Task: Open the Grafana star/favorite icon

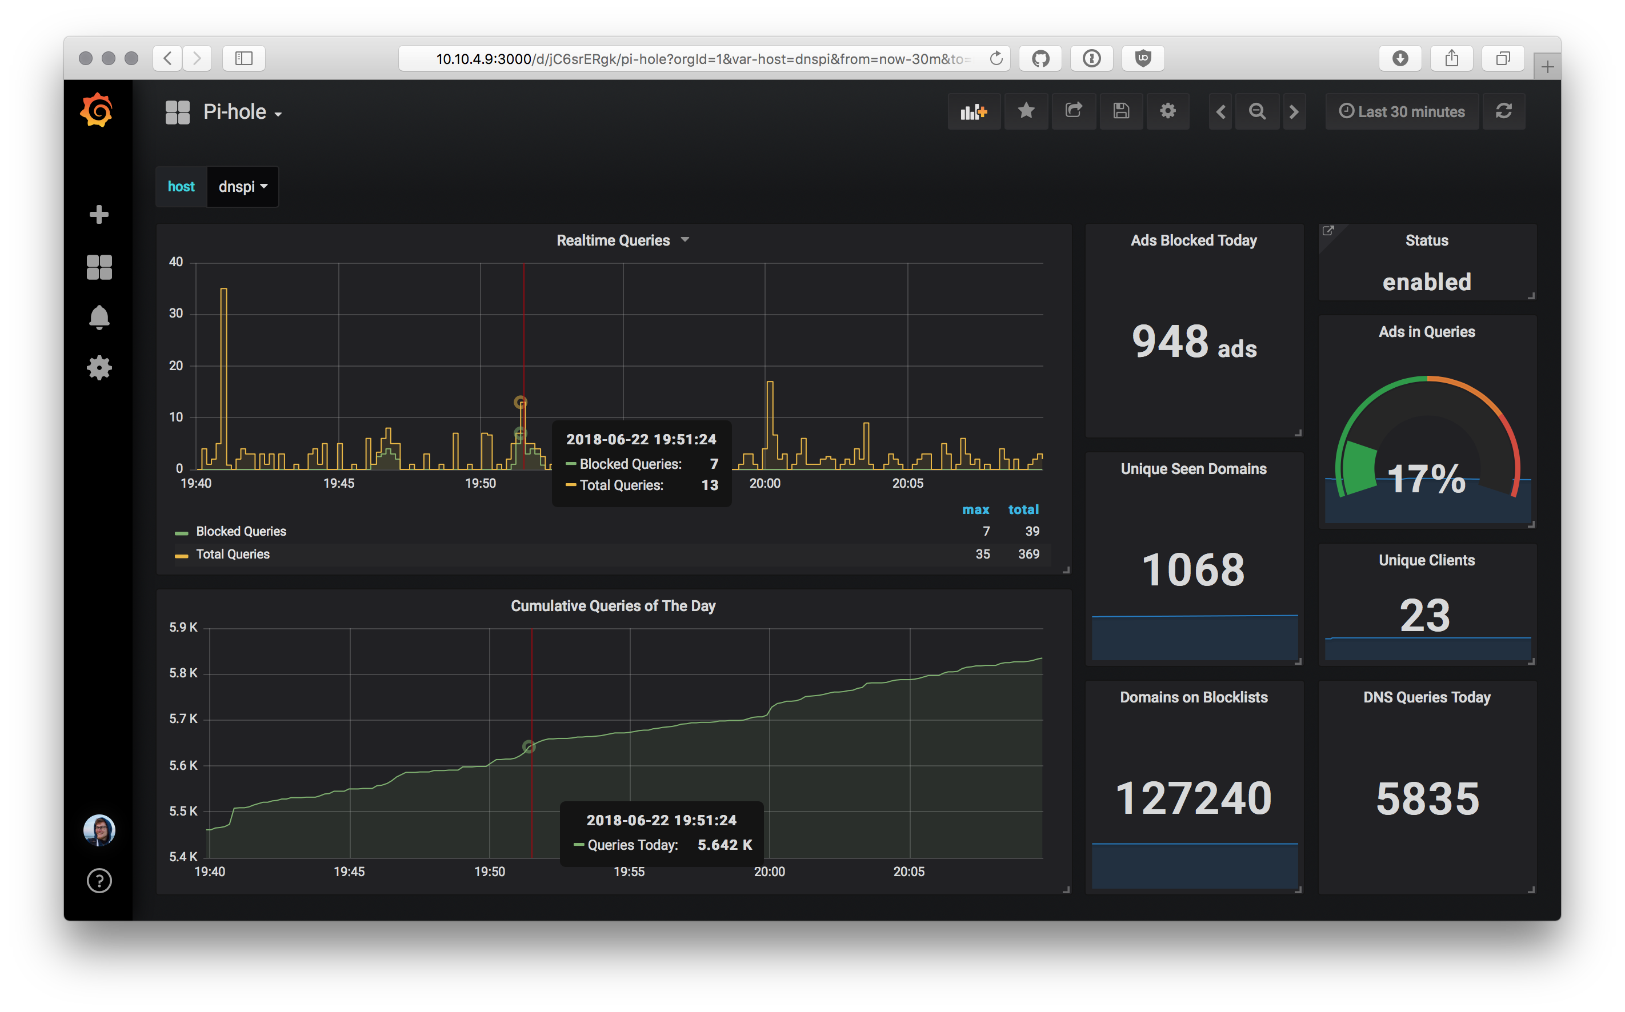Action: point(1026,111)
